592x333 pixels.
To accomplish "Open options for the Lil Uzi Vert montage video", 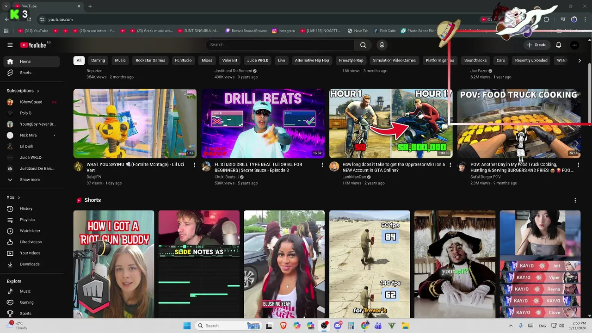I will point(194,165).
